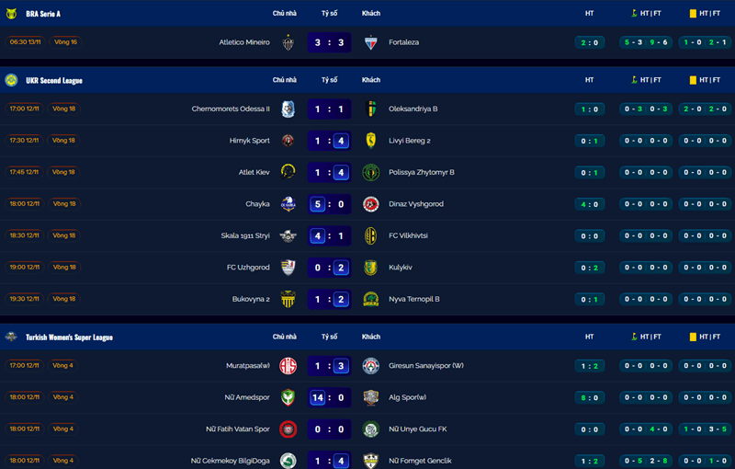
Task: Open the Chernomorets Odessa II team link
Action: pos(231,109)
